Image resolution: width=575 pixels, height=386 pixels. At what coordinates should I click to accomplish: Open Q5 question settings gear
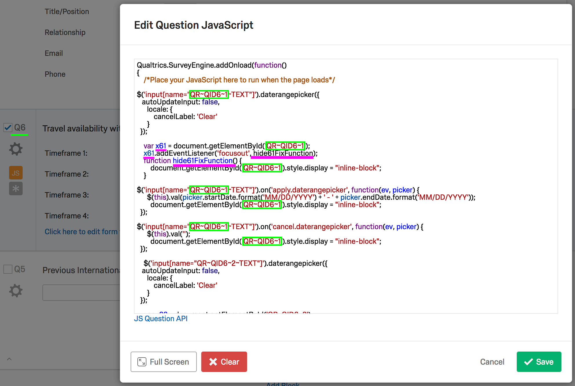tap(16, 291)
